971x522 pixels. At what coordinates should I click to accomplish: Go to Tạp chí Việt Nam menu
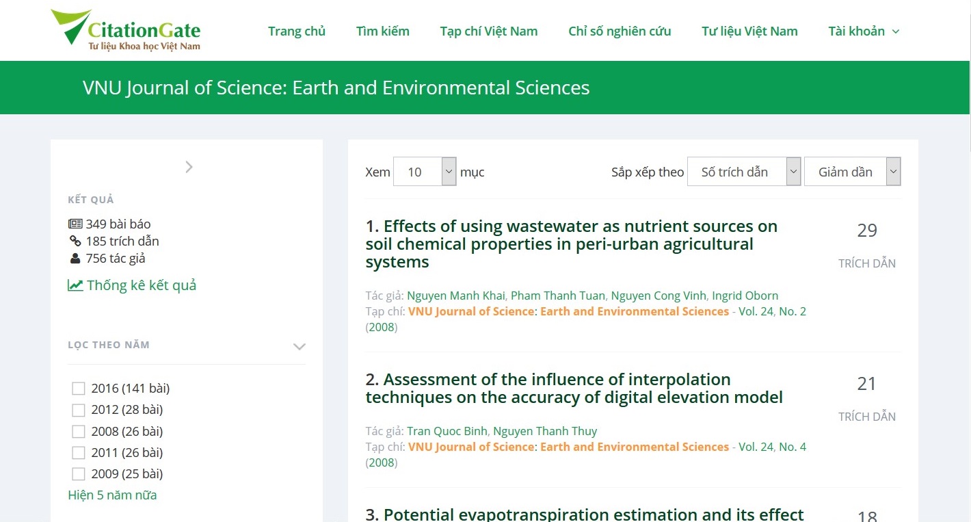488,31
